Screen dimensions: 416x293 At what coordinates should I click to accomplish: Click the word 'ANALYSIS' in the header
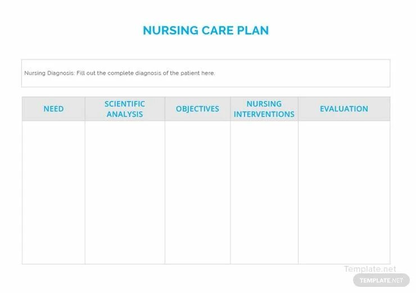pyautogui.click(x=125, y=114)
